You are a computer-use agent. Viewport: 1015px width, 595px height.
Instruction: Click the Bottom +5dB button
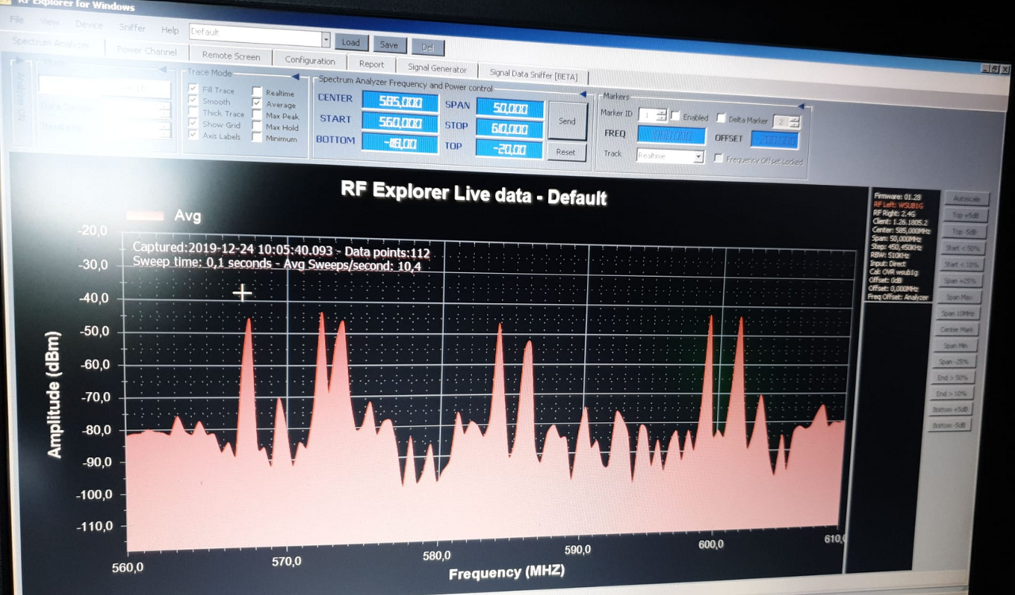950,409
